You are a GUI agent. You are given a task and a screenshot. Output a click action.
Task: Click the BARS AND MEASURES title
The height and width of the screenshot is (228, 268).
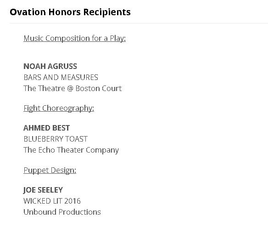(61, 77)
